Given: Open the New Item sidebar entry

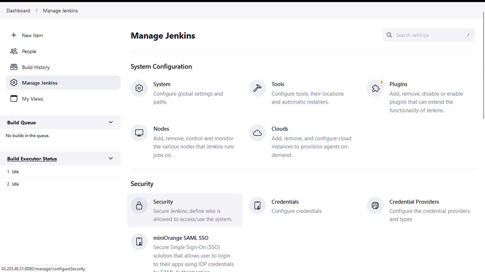Looking at the screenshot, I should pos(63,35).
